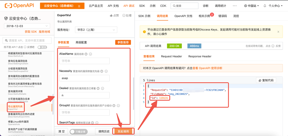Screen dimensions: 288x136
Task: Click help icon next to GroupId
Action: click(x=114, y=106)
